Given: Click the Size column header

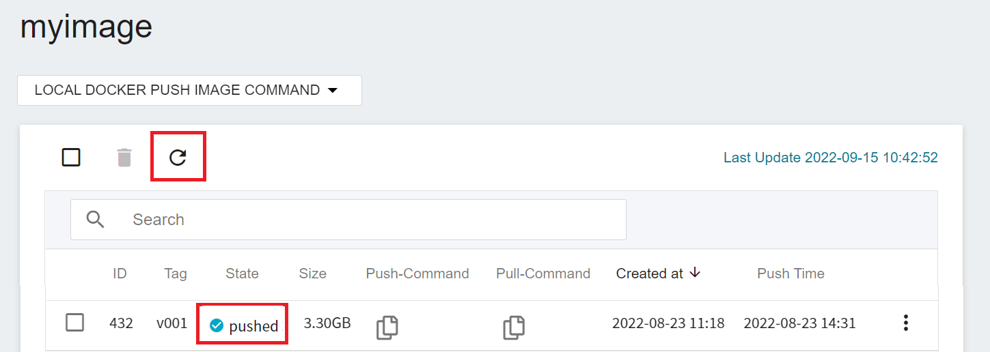Looking at the screenshot, I should pyautogui.click(x=312, y=274).
